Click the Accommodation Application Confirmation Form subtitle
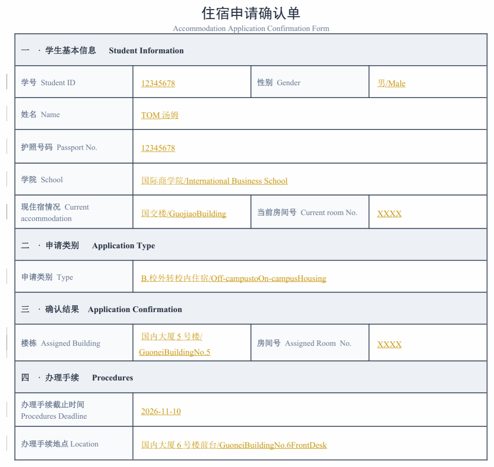494x467 pixels. (x=251, y=28)
